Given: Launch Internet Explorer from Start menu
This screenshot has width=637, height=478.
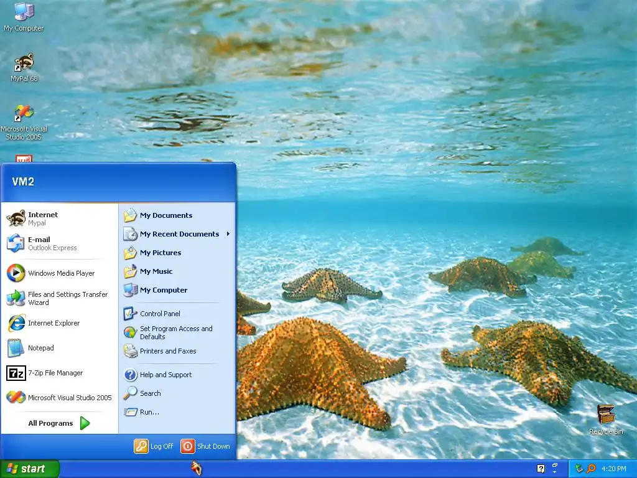Looking at the screenshot, I should [59, 323].
